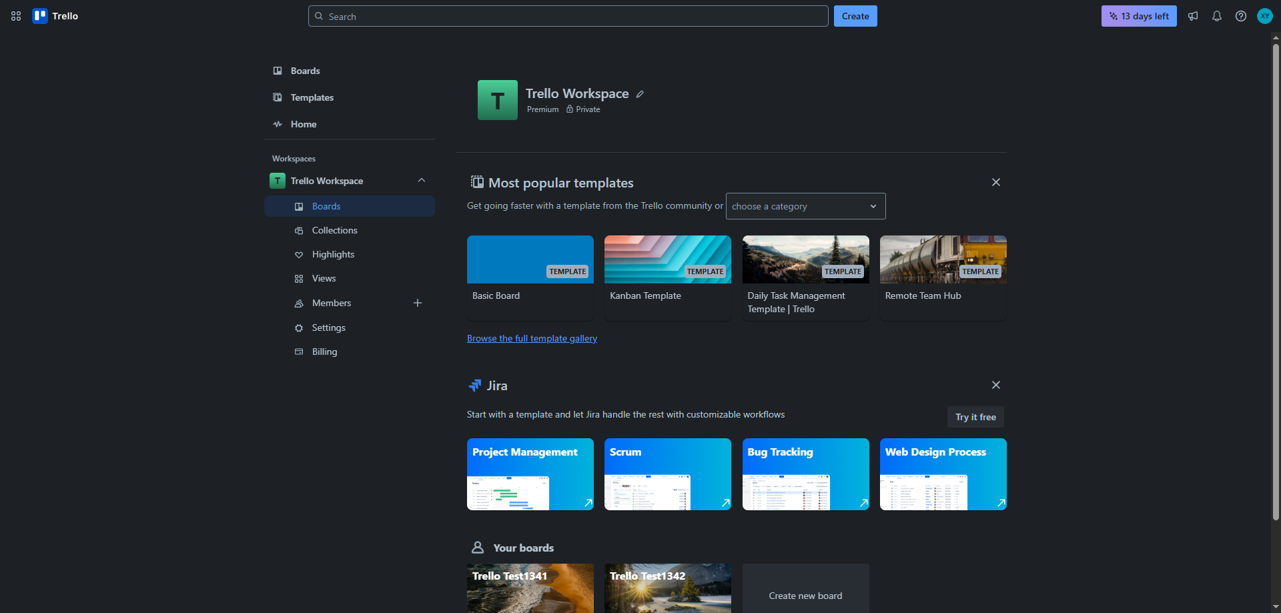This screenshot has height=613, width=1281.
Task: Click the magnifier icon in search
Action: click(x=319, y=16)
